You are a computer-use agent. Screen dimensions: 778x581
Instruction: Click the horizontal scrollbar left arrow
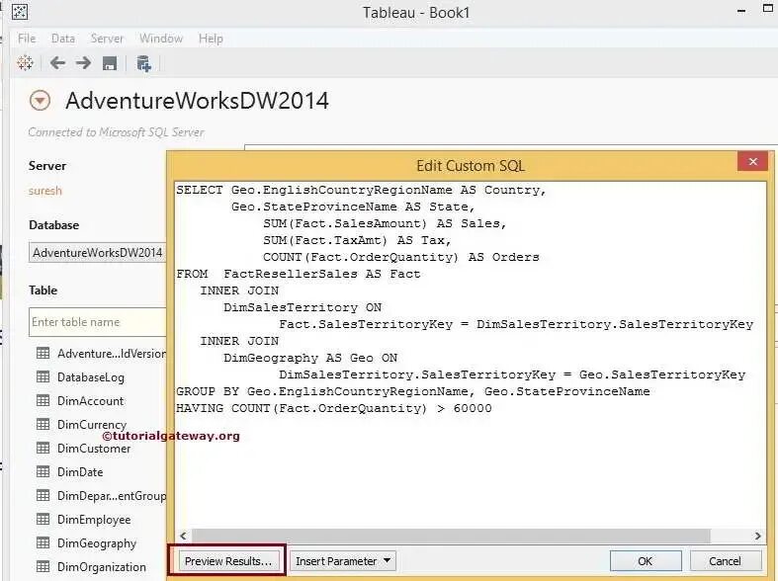pos(184,536)
